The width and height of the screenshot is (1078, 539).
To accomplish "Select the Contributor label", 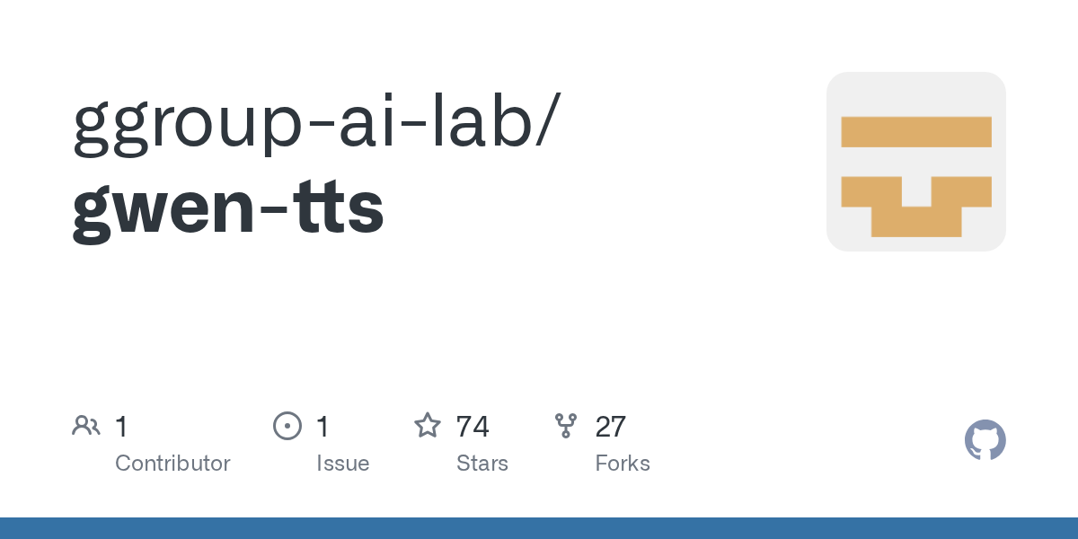I will [172, 464].
